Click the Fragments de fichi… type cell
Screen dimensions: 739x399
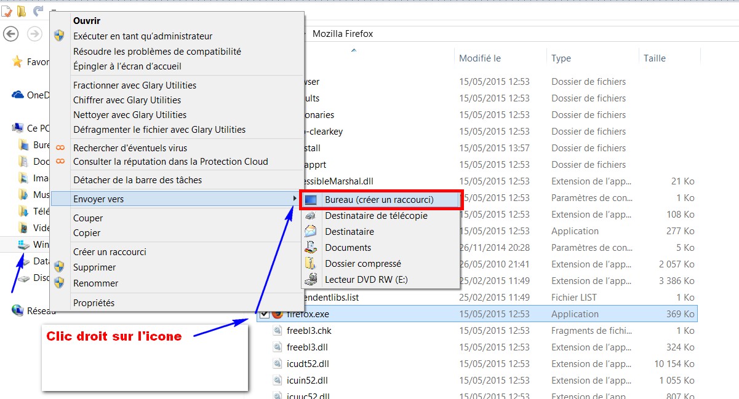coord(591,331)
